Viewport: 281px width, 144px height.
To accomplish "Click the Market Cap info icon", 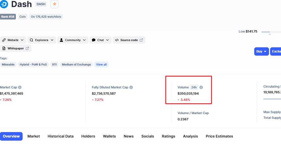I will point(20,87).
